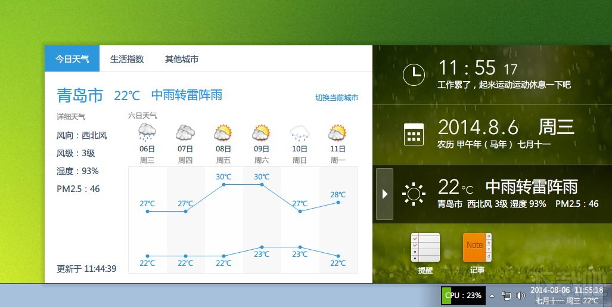Select the rain icon for 06日
This screenshot has height=307, width=612.
[147, 132]
